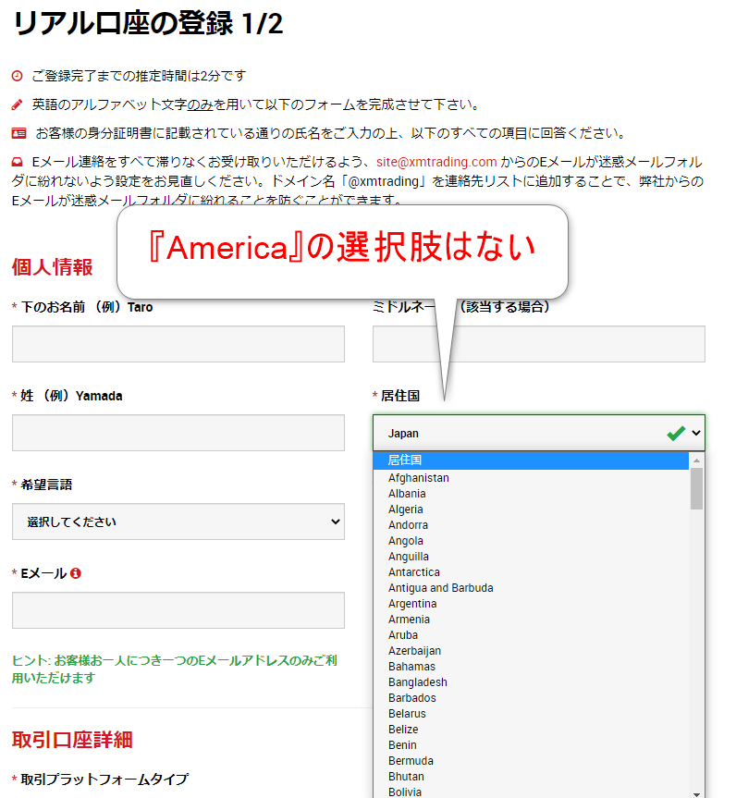Viewport: 736px width, 798px height.
Task: Pick Bangladesh from the dropdown list
Action: click(x=531, y=683)
